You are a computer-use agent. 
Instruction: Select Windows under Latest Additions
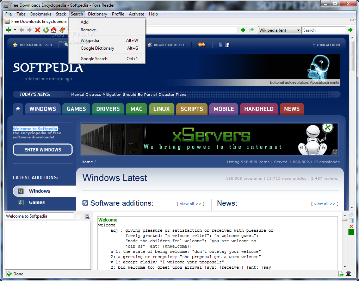coord(44,191)
